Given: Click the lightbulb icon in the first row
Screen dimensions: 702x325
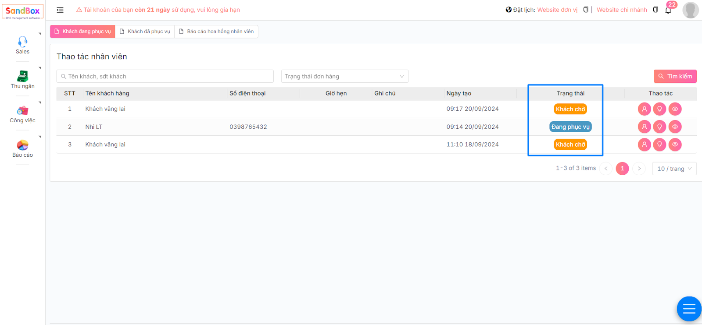Looking at the screenshot, I should [x=659, y=109].
